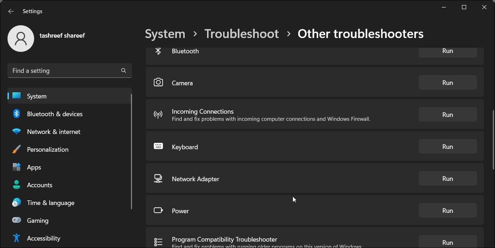Click the Accessibility person icon in sidebar
Viewport: 495px width, 248px height.
click(x=16, y=238)
